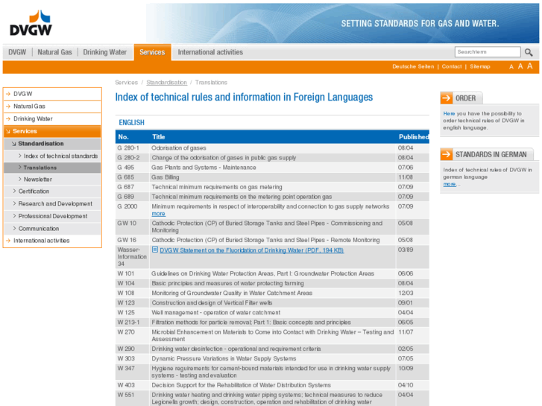Click the ORDER box arrow icon
This screenshot has width=542, height=406.
click(447, 98)
